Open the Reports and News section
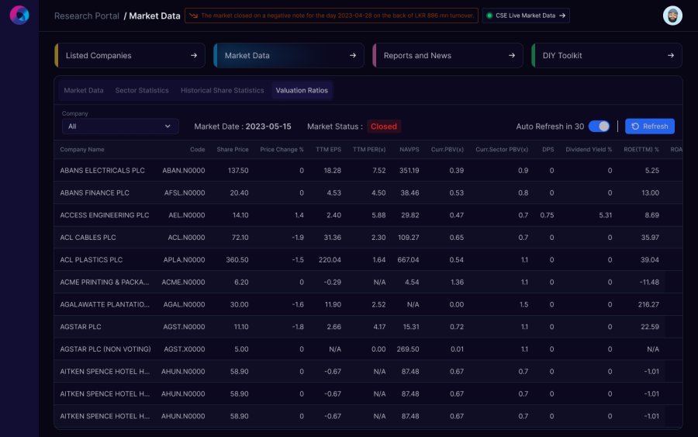 [x=447, y=56]
